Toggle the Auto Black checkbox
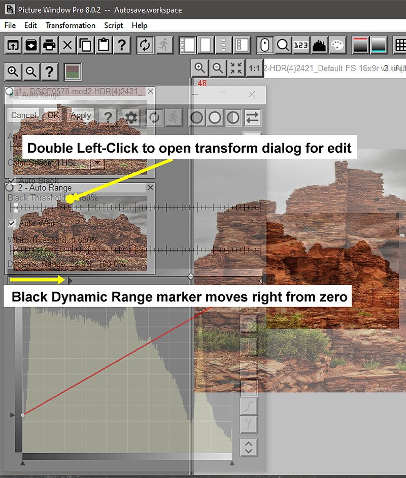The width and height of the screenshot is (406, 478). (x=12, y=181)
